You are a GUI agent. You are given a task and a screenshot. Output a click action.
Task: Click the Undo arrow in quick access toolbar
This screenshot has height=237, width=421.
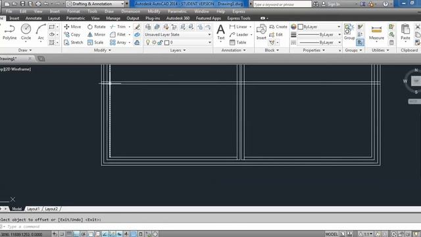46,4
